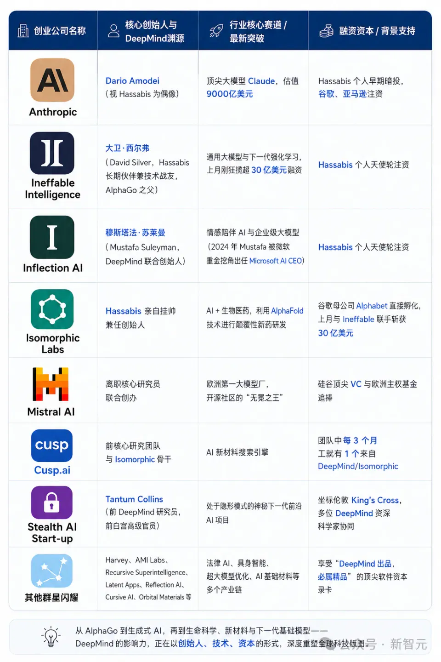Click the building icon in header
The image size is (441, 662).
coord(23,31)
